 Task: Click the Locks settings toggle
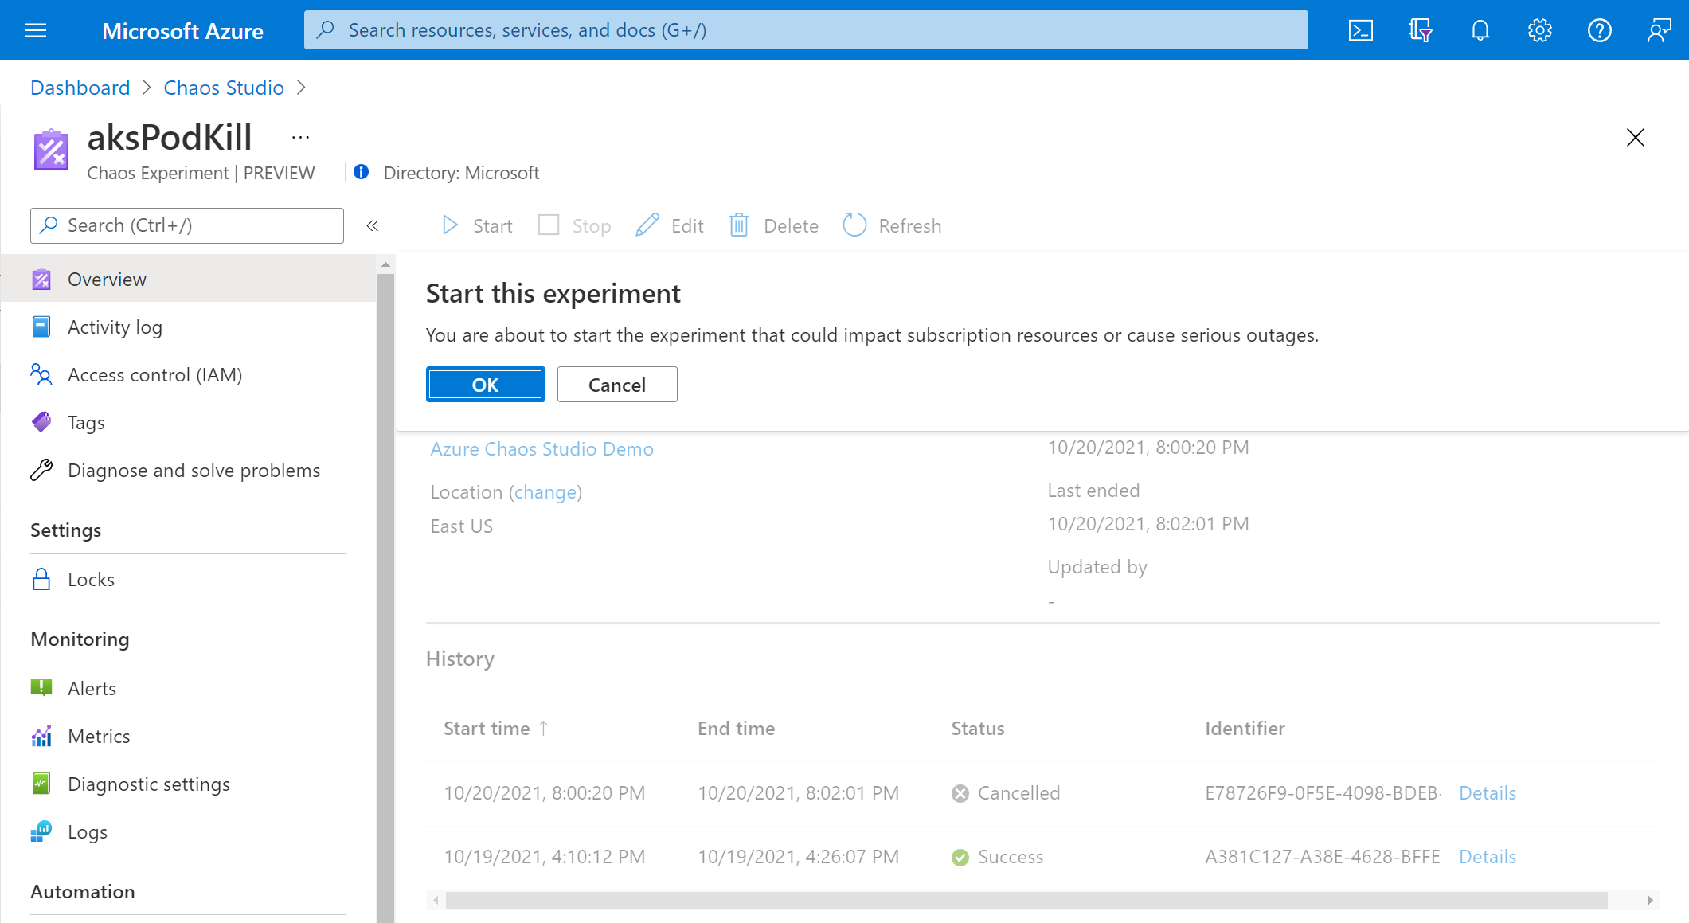92,579
